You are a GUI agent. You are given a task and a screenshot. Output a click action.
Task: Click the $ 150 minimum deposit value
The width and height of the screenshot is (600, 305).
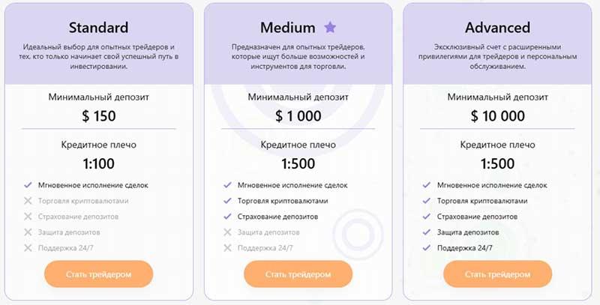tap(99, 116)
